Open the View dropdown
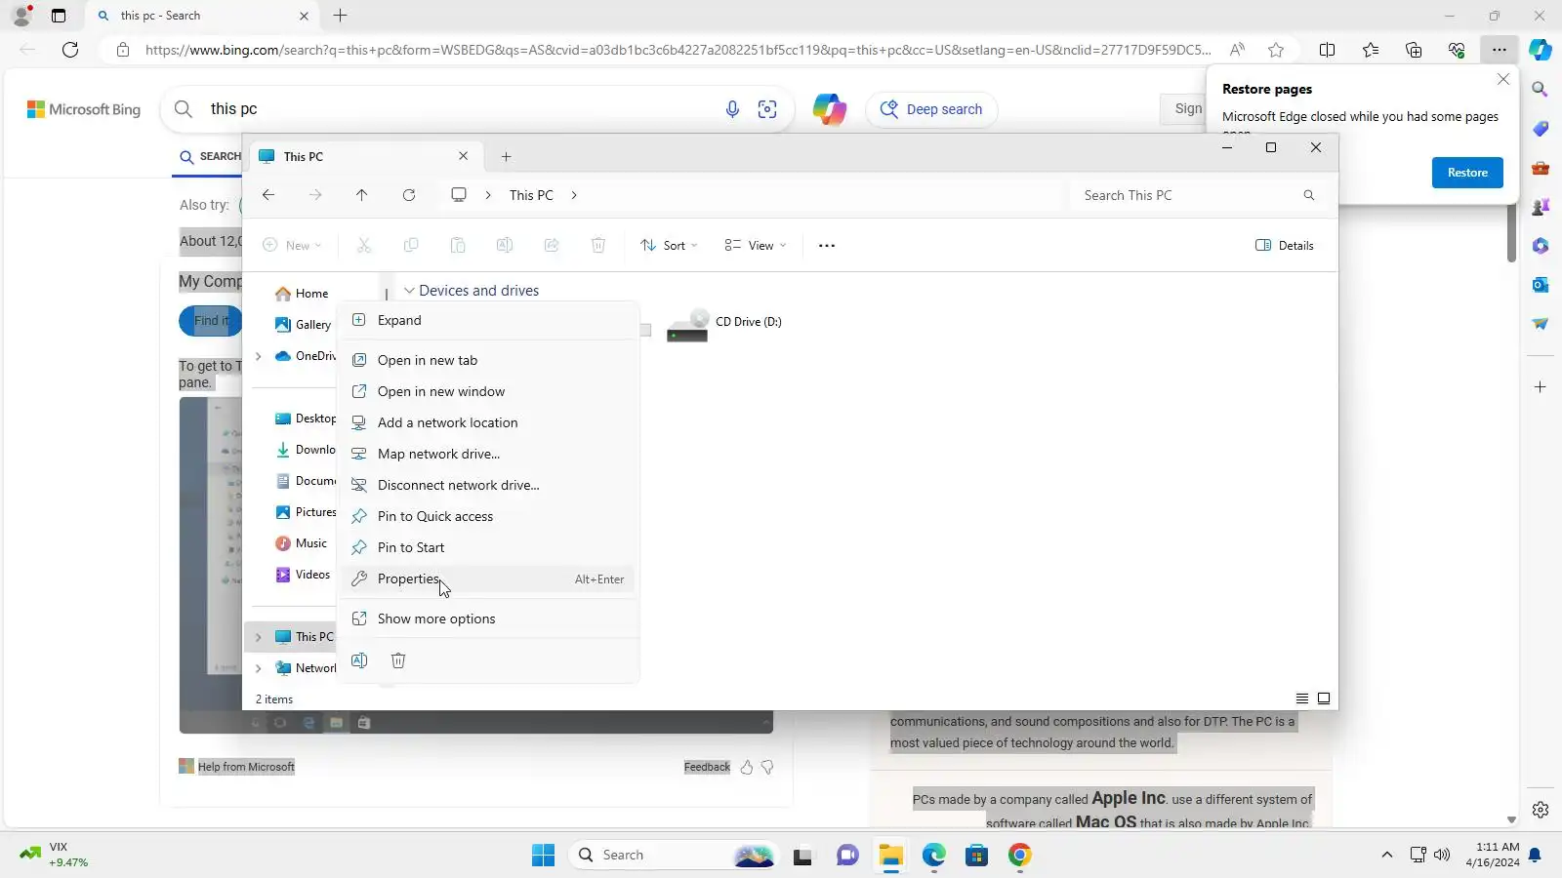Screen dimensions: 1562x878 [x=756, y=246]
